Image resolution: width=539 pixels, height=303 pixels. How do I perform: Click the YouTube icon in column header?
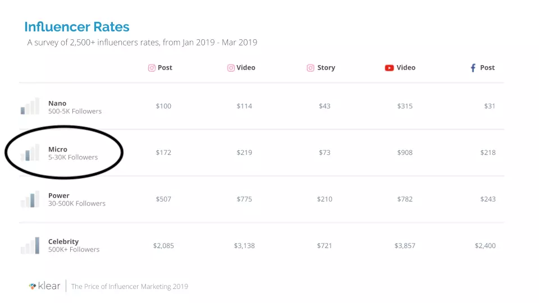tap(389, 68)
